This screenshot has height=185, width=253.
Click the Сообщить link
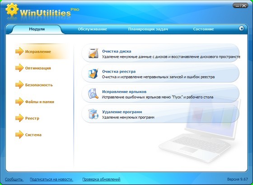click(14, 179)
